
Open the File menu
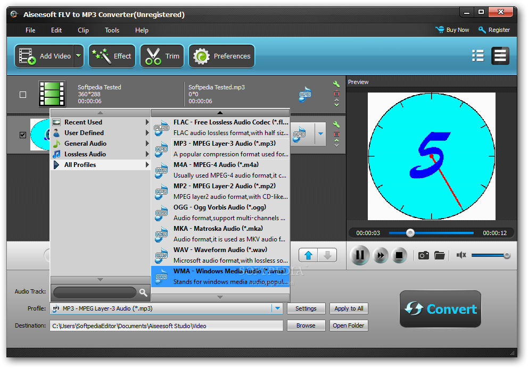[x=30, y=30]
